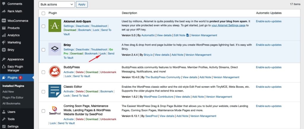Click the BuddyPress plugin logo

click(x=55, y=72)
